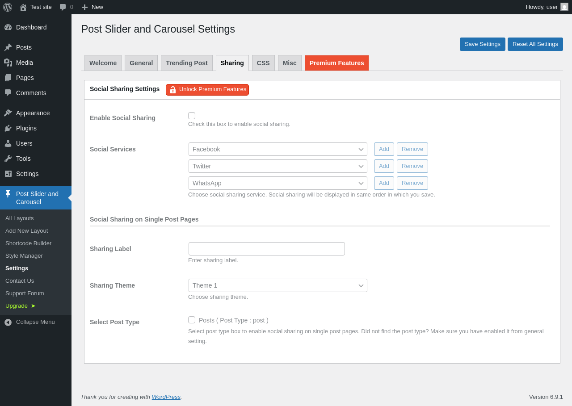Image resolution: width=572 pixels, height=406 pixels.
Task: Open the Shortcode Builder submenu item
Action: tap(28, 243)
